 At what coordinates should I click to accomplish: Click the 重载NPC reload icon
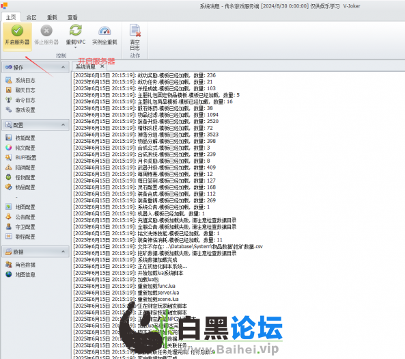[76, 30]
